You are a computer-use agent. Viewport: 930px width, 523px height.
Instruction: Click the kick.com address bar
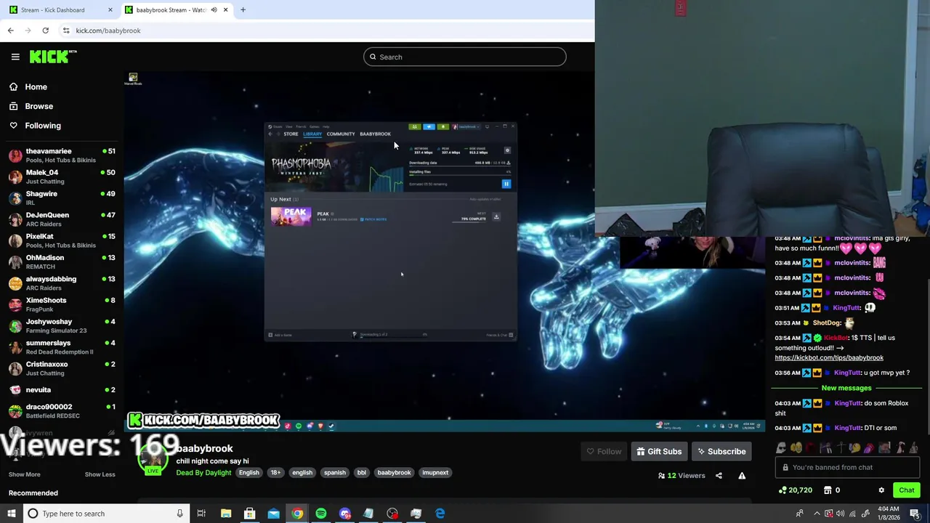point(327,31)
